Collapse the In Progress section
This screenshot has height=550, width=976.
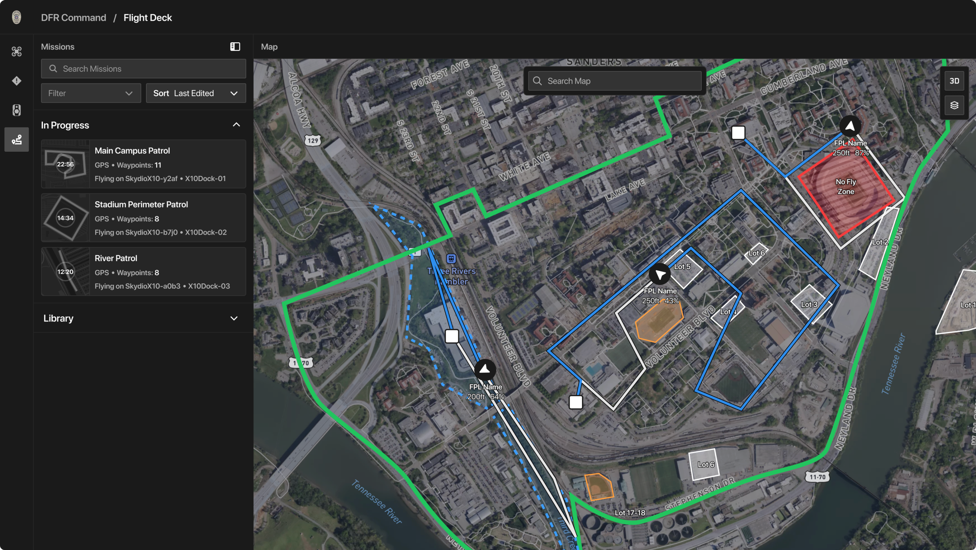pos(236,125)
